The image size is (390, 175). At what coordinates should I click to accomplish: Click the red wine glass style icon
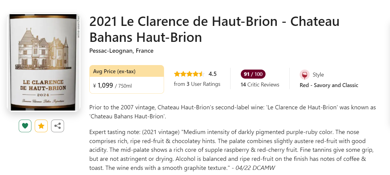305,75
